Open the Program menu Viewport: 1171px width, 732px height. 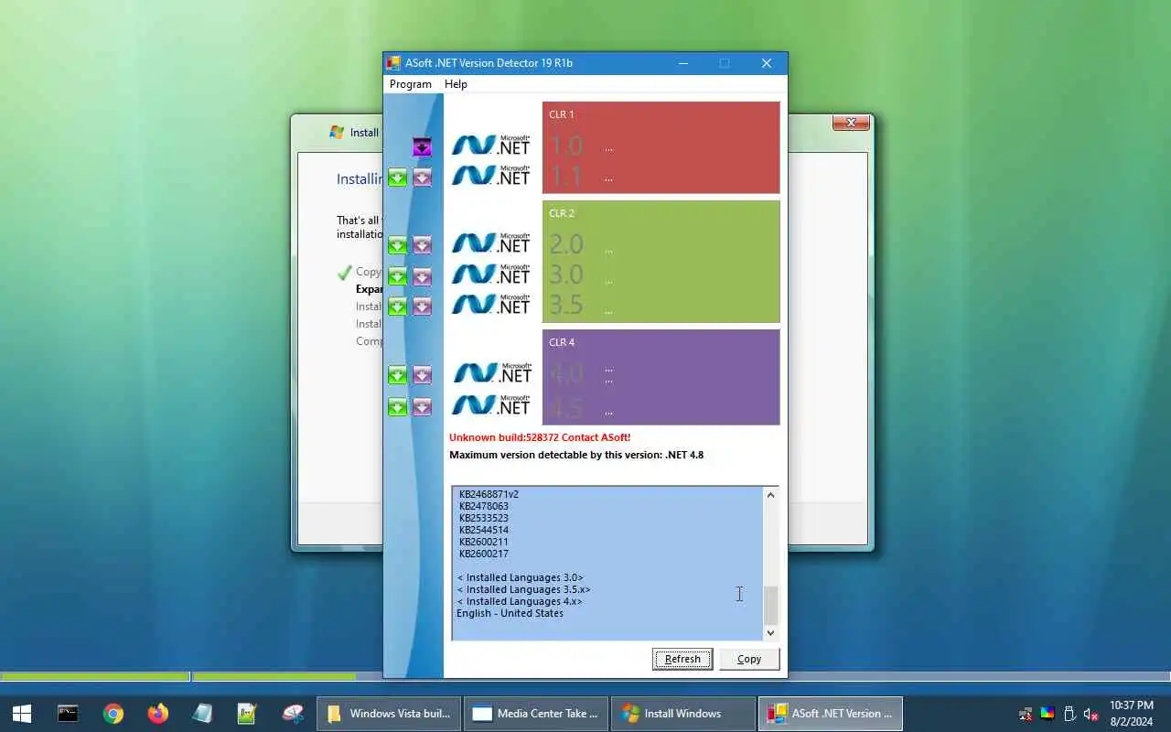[411, 84]
